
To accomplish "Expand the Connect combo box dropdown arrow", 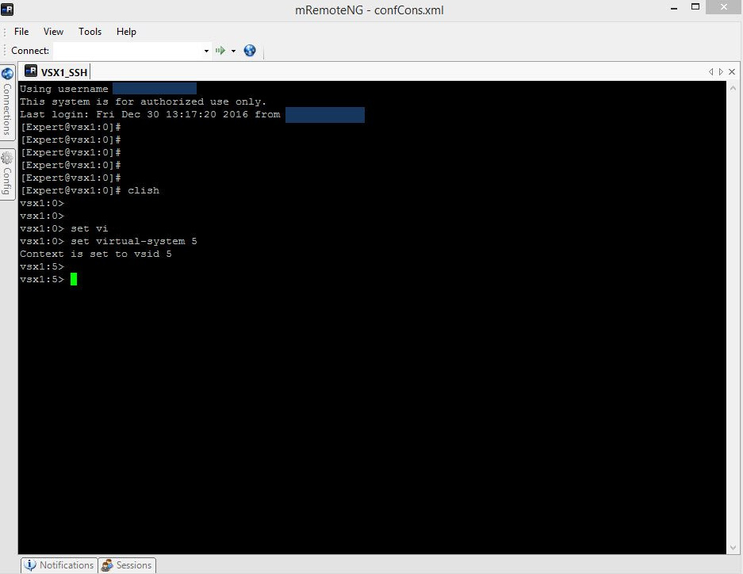I will tap(207, 51).
